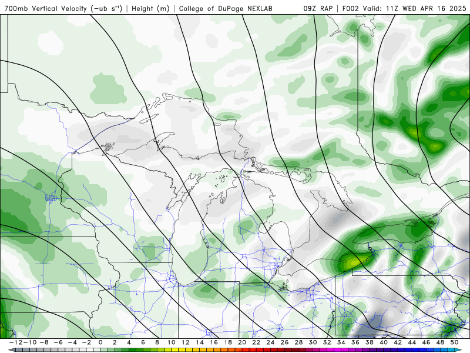Click the '-4' color scale label
Screen dimensions: 470x353
72,342
